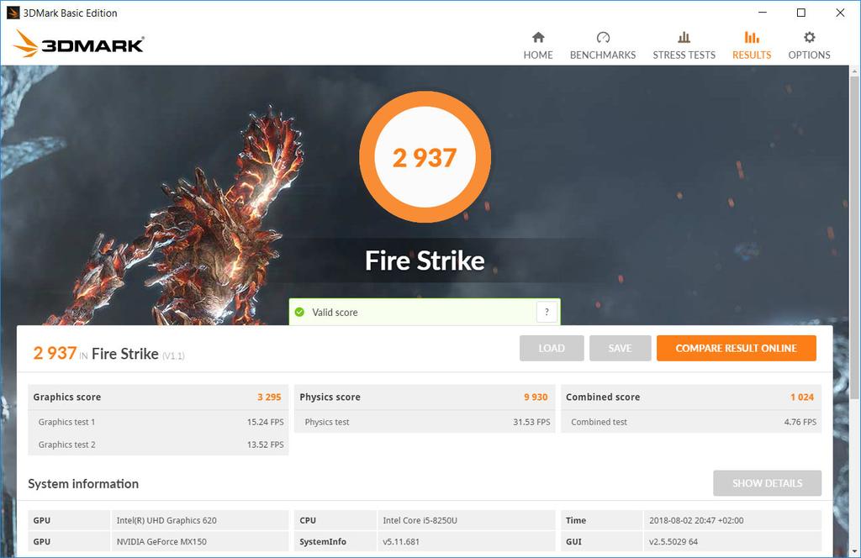Select the Graphics test 2 row label
861x558 pixels.
66,445
